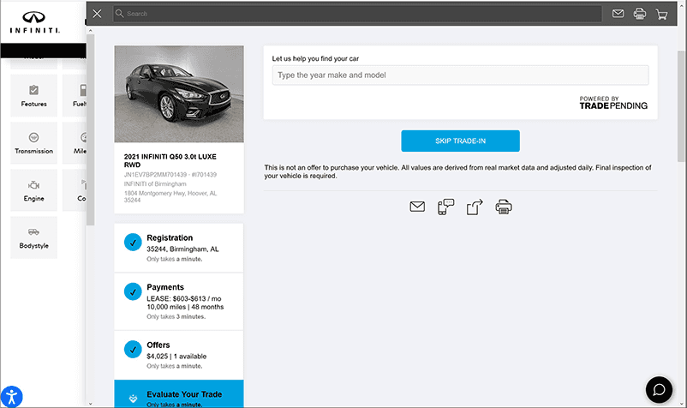Click the INFINITI logo
Image resolution: width=687 pixels, height=408 pixels.
tap(34, 22)
